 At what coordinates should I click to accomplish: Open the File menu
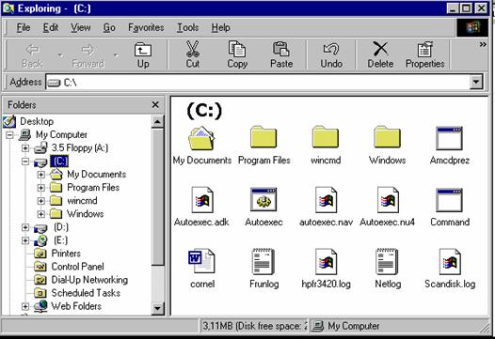(x=24, y=28)
